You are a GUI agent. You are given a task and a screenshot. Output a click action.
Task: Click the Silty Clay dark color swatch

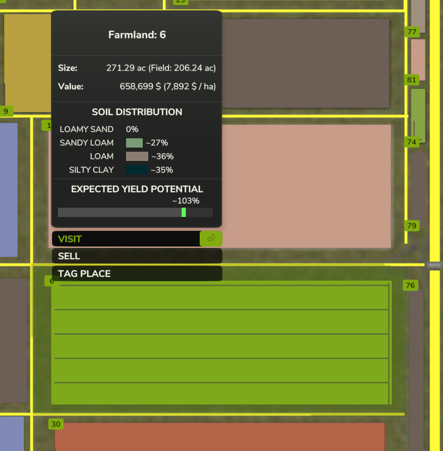click(137, 170)
